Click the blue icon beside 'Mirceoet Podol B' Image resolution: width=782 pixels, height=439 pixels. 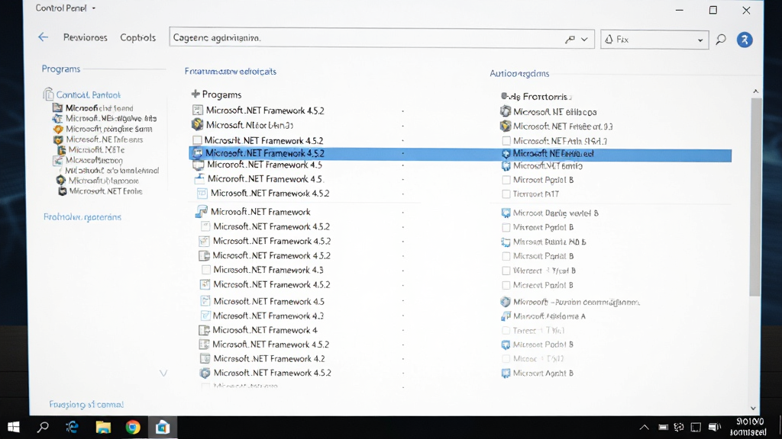[506, 344]
